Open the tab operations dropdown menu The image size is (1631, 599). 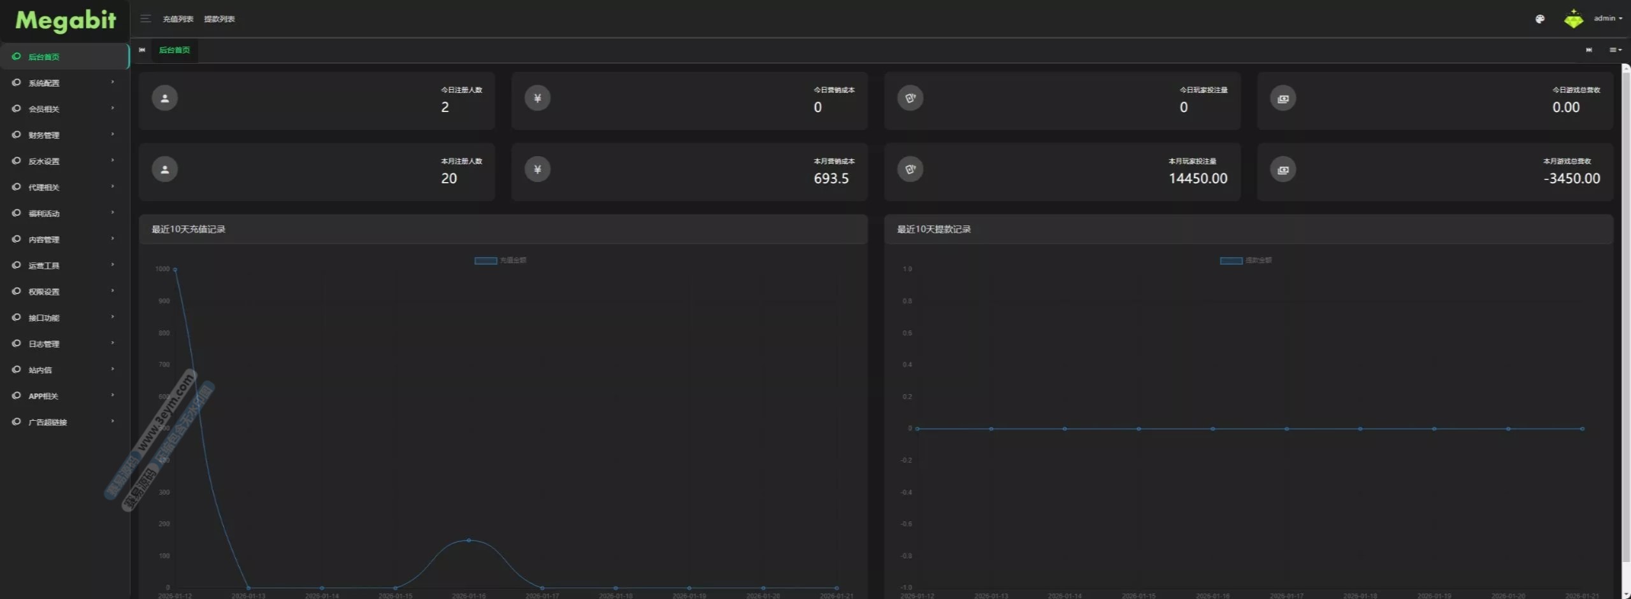point(1615,50)
